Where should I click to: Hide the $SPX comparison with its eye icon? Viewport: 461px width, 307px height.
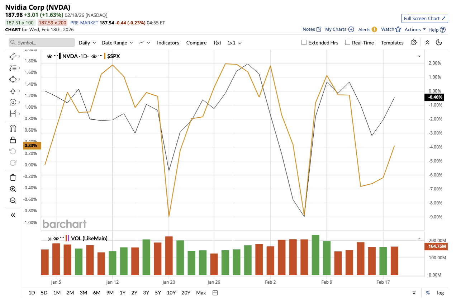[x=94, y=56]
